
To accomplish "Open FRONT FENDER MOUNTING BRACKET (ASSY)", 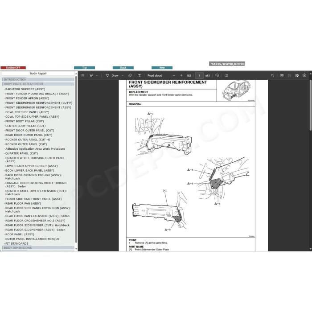I will 37,94.
